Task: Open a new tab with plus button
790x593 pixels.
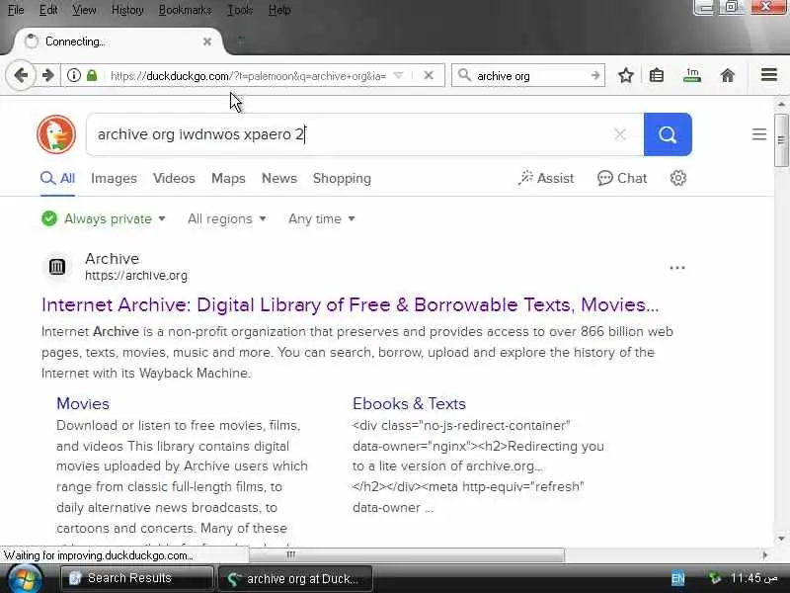Action: tap(241, 41)
